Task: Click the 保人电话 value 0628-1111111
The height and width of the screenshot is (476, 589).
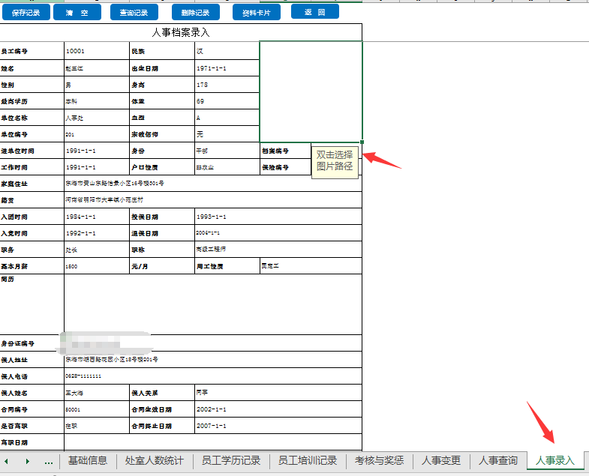Action: pos(213,376)
